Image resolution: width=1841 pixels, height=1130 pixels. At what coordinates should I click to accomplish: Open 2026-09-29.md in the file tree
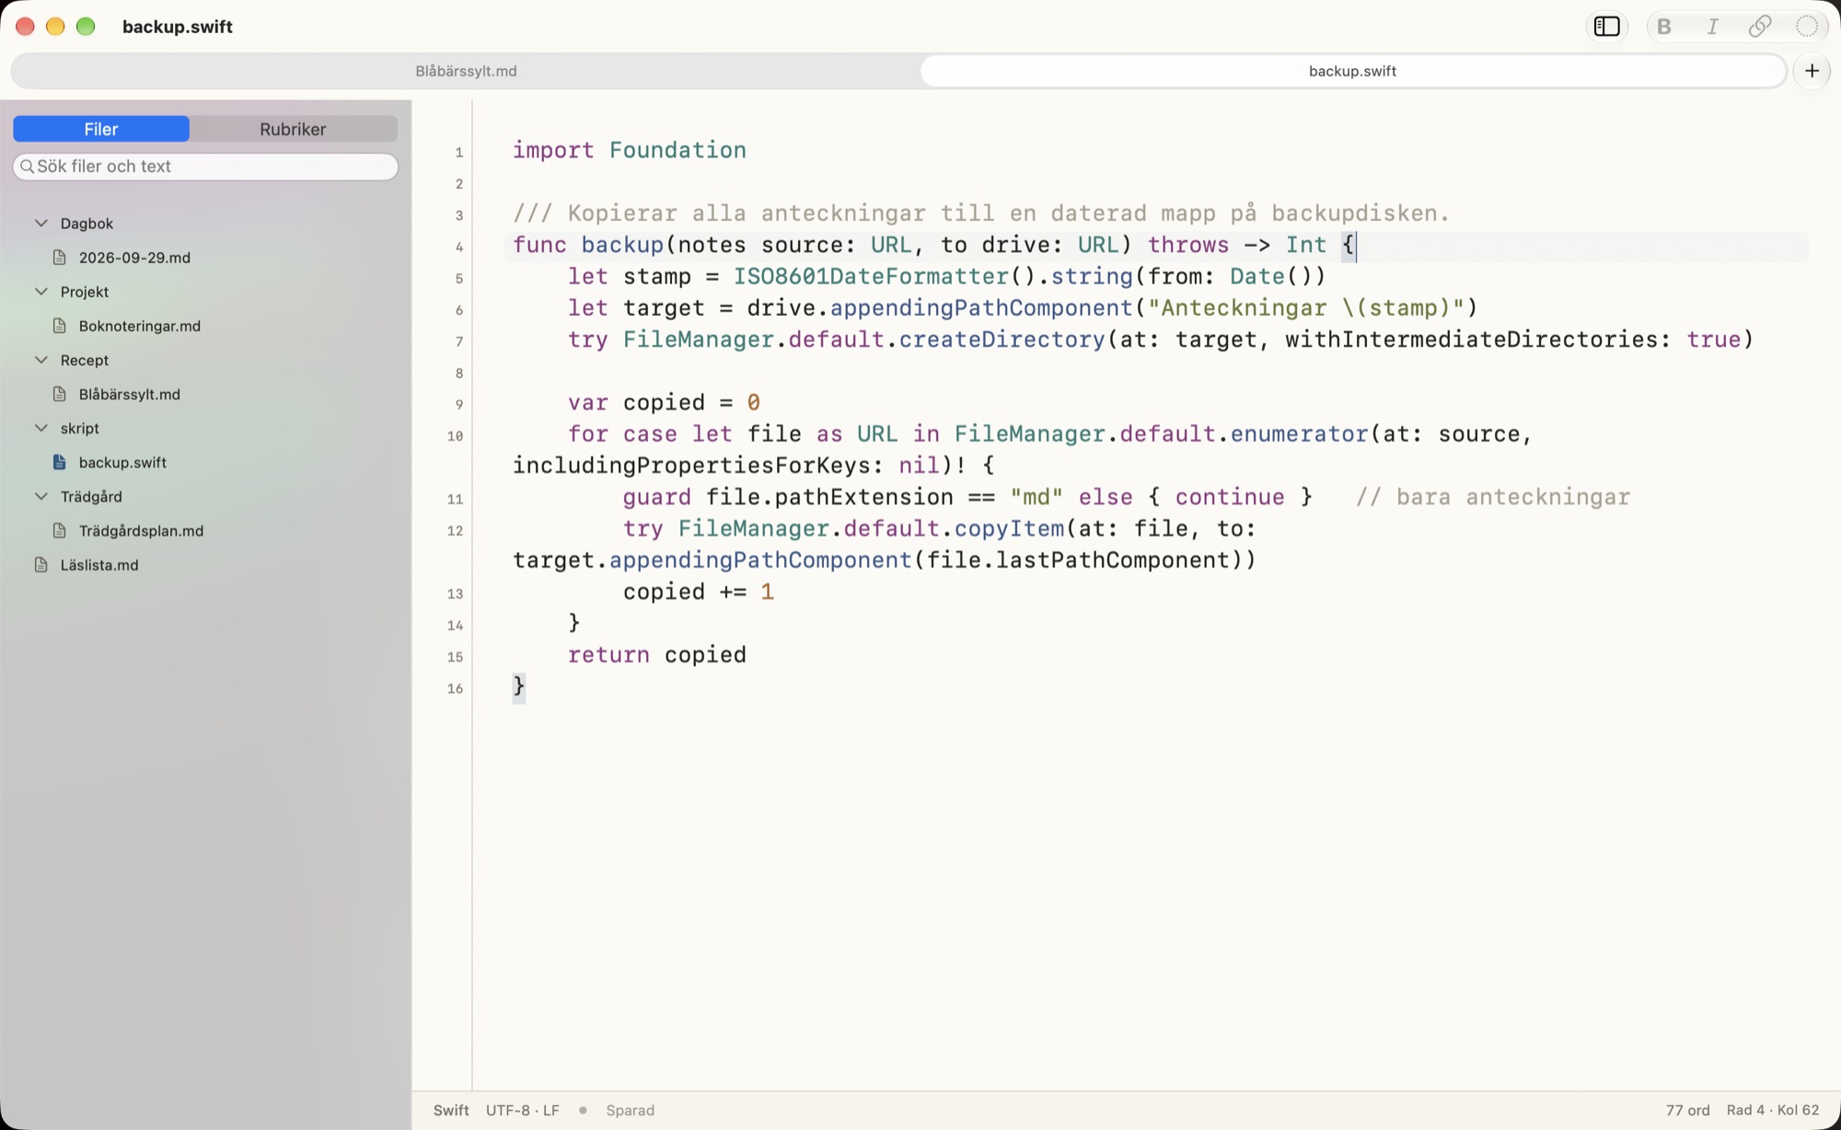pos(134,258)
